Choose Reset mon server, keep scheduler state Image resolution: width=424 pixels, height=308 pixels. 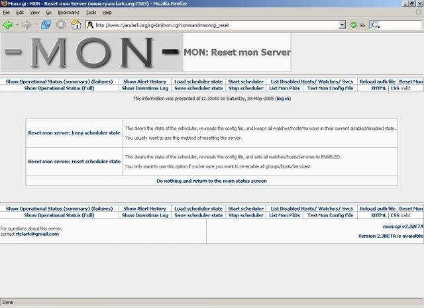(74, 132)
